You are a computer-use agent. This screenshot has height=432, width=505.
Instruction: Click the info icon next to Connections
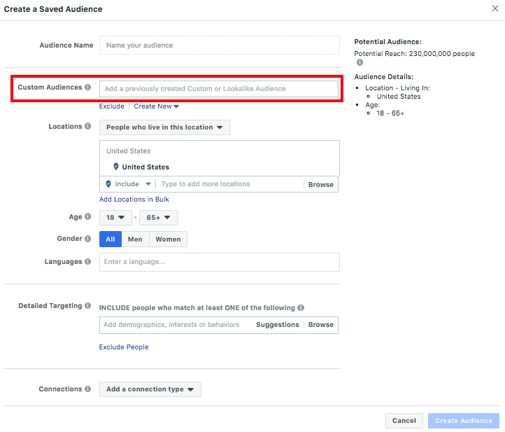tap(87, 389)
